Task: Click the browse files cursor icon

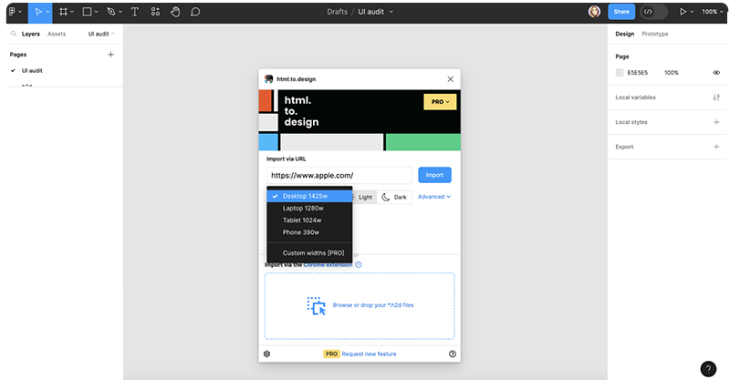Action: click(316, 306)
